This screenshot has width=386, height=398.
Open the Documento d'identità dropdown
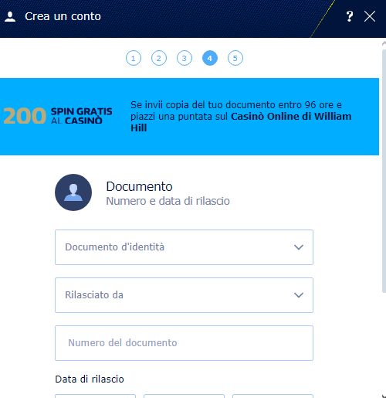coord(184,247)
